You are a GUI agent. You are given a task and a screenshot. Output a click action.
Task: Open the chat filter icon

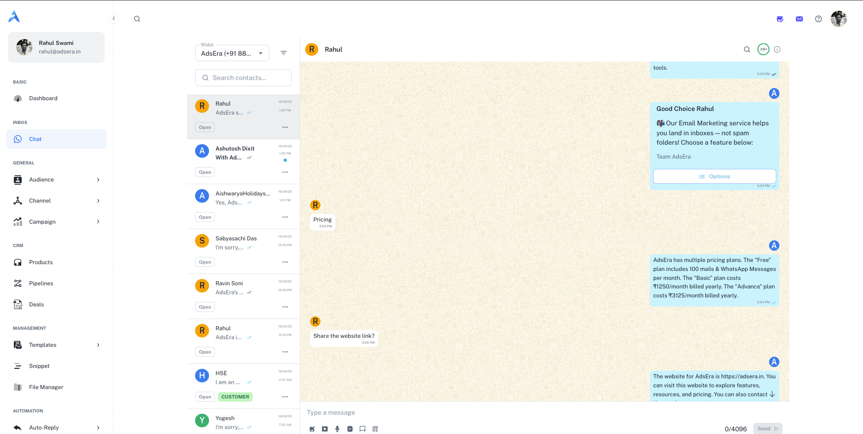click(x=284, y=53)
